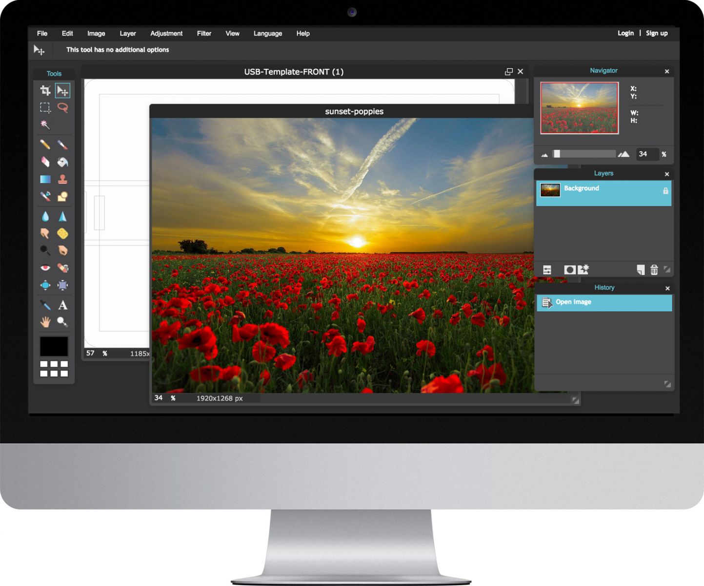Open the View menu
This screenshot has height=586, width=704.
[232, 33]
